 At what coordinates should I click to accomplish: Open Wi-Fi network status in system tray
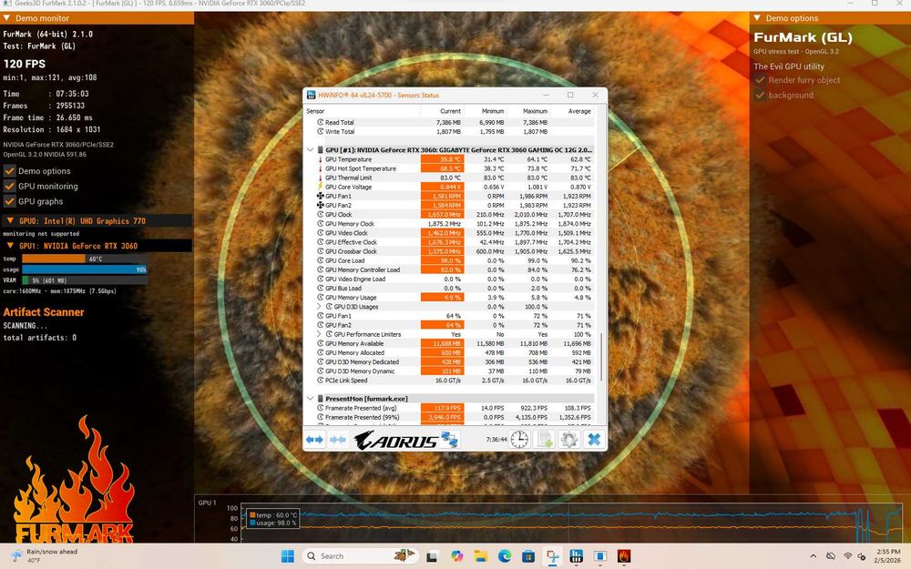[847, 556]
